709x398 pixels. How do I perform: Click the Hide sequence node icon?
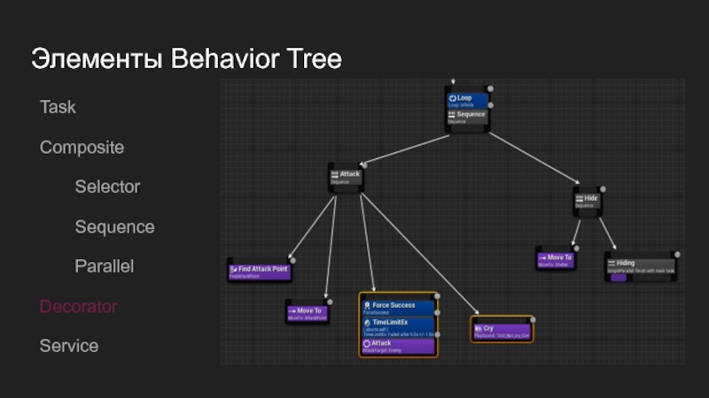[x=579, y=199]
